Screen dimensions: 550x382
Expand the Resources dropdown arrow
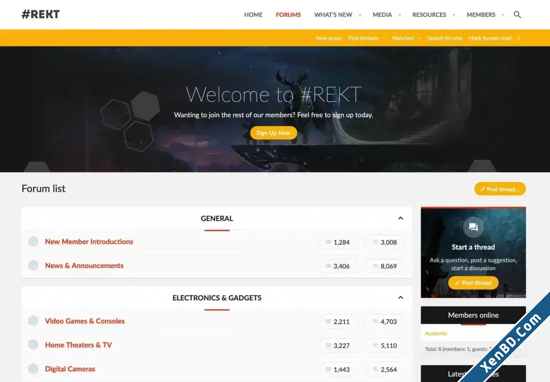tap(454, 15)
